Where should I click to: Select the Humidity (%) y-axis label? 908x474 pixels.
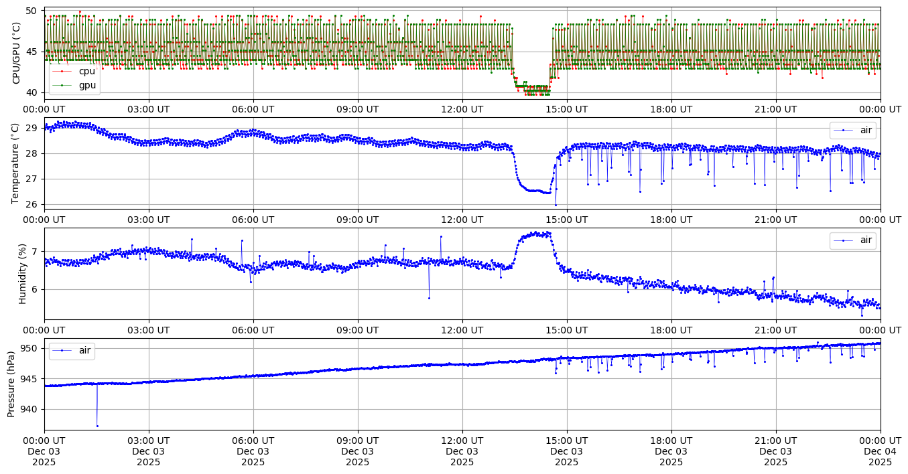22,273
